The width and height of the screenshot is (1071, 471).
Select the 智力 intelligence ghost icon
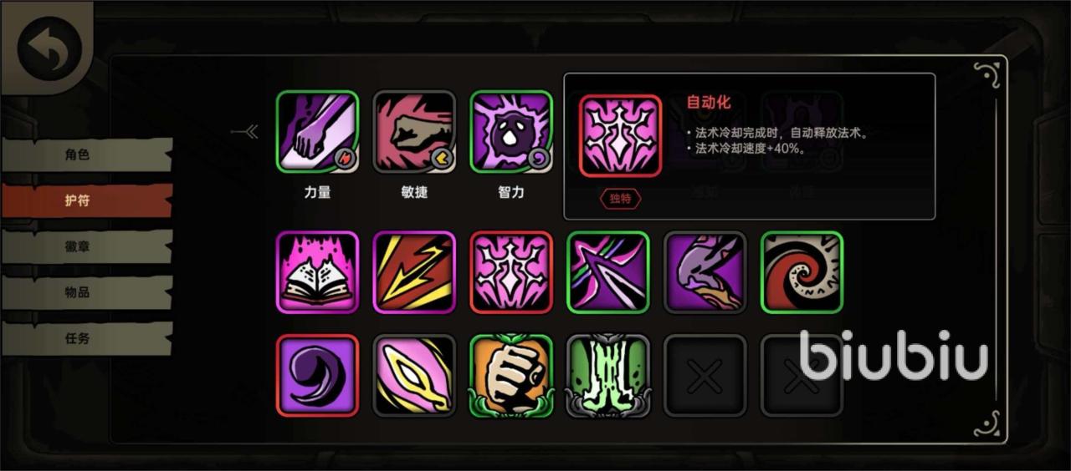click(x=511, y=132)
